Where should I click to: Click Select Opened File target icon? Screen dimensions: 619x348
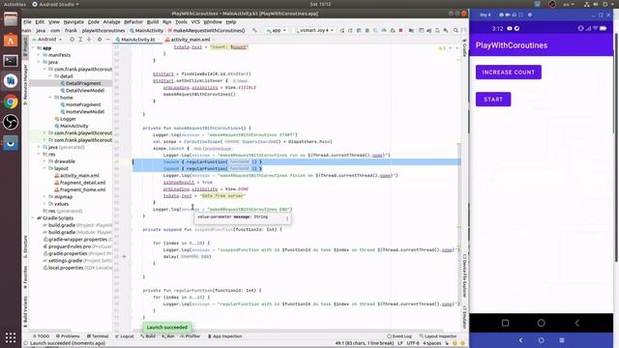coord(72,40)
